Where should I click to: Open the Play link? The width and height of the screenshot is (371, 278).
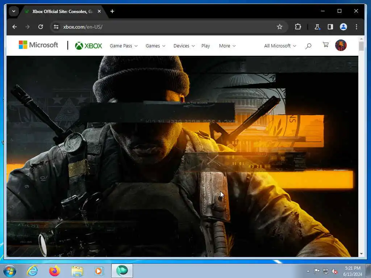206,46
